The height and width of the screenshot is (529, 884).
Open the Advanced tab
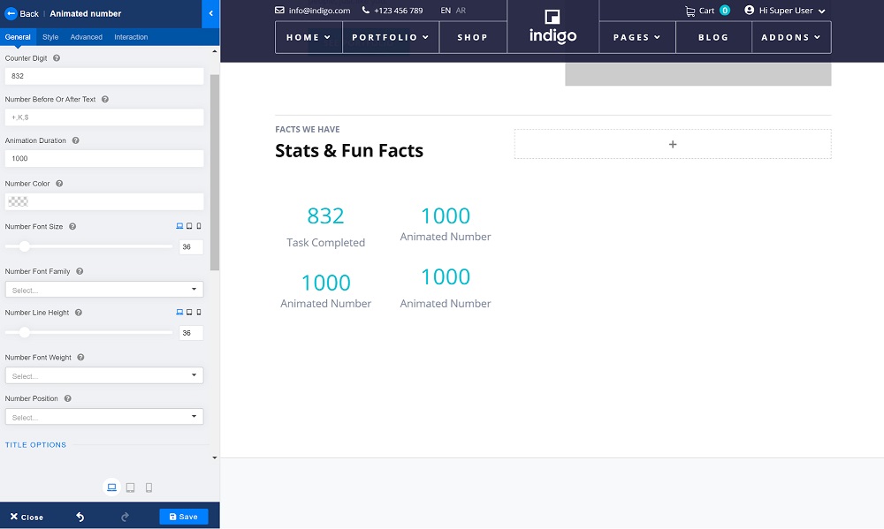[x=87, y=37]
